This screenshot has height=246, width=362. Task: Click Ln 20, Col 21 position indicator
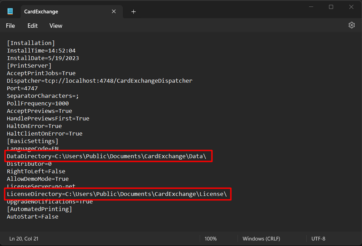[24, 239]
